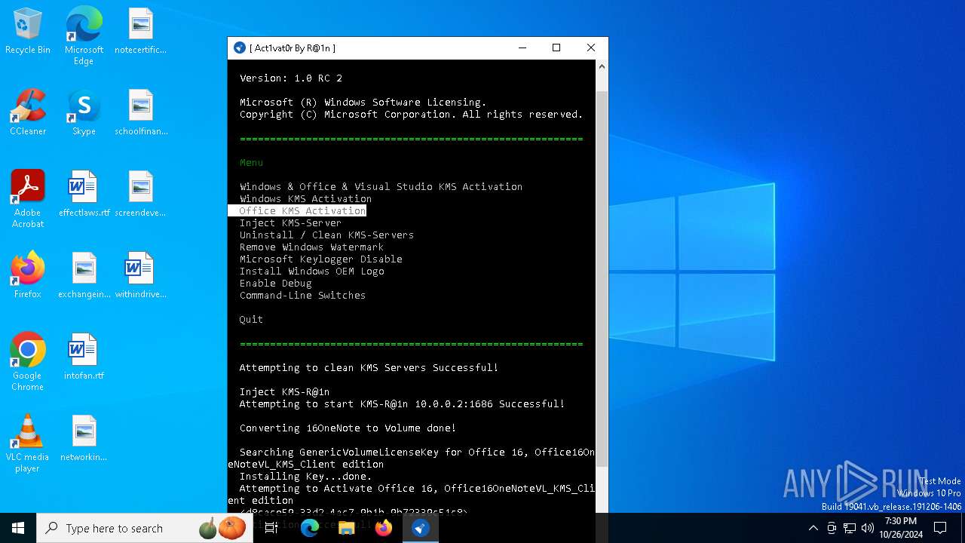Click the Act1vat0r window title icon
This screenshot has width=965, height=543.
[240, 48]
